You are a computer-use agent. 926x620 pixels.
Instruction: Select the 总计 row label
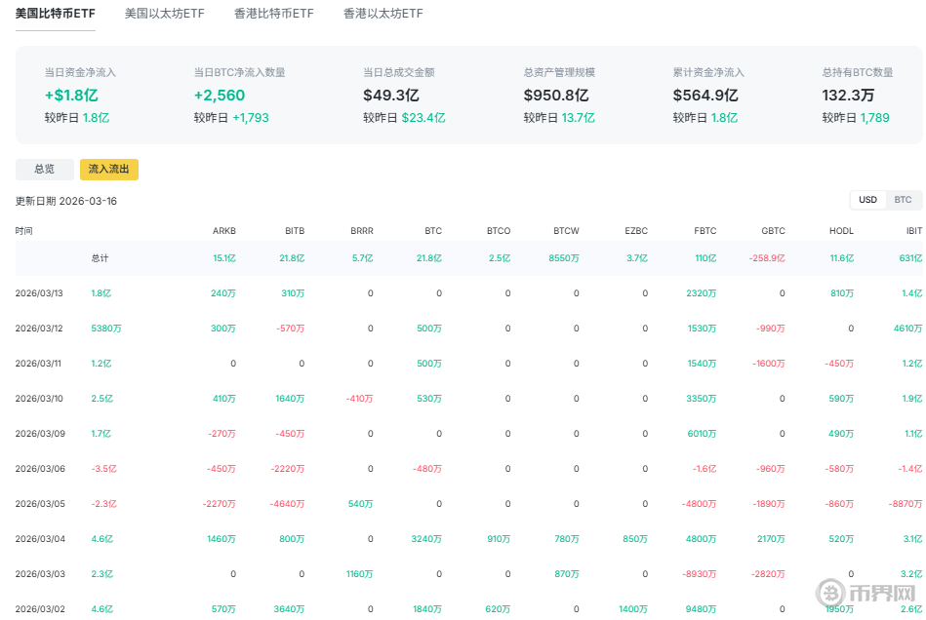click(100, 258)
